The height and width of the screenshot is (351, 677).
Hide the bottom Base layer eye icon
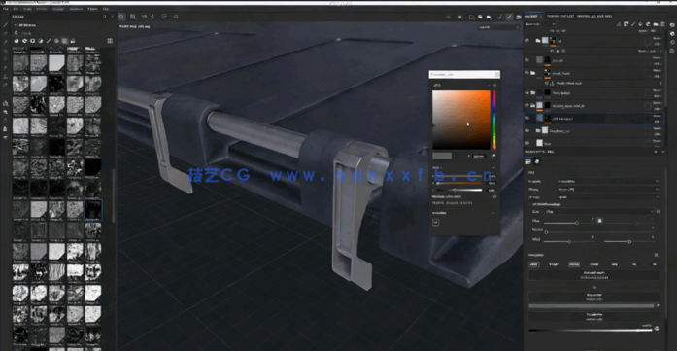[x=527, y=143]
